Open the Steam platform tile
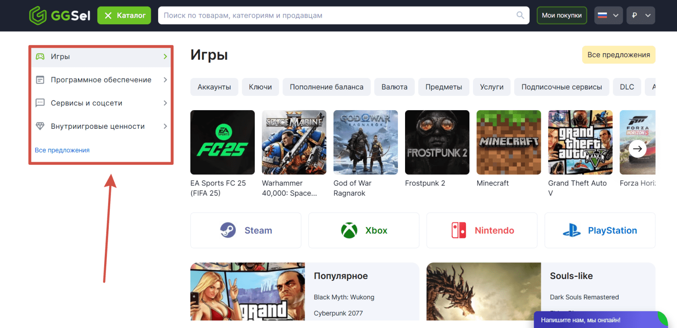This screenshot has width=677, height=328. click(x=246, y=231)
